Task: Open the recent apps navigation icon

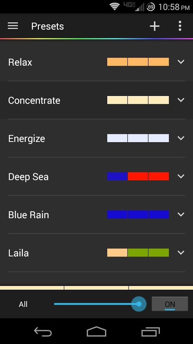Action: coord(150,331)
